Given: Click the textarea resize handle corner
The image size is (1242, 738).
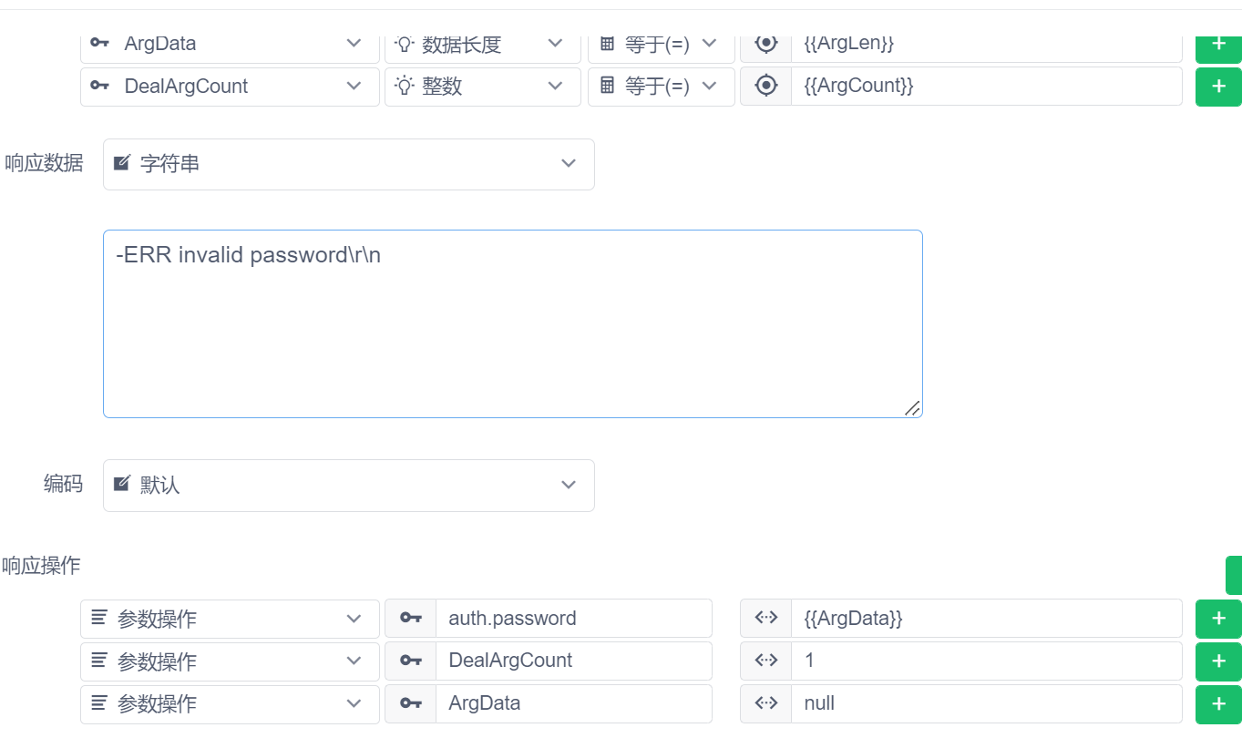Looking at the screenshot, I should click(913, 408).
